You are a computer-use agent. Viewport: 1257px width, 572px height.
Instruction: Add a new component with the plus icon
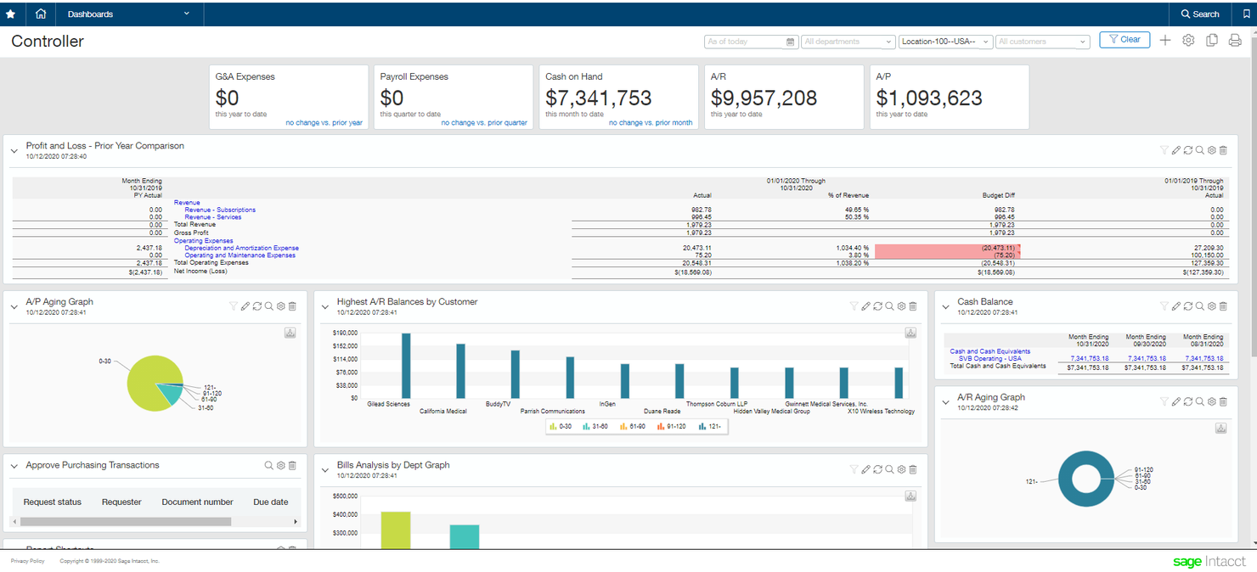(1165, 40)
